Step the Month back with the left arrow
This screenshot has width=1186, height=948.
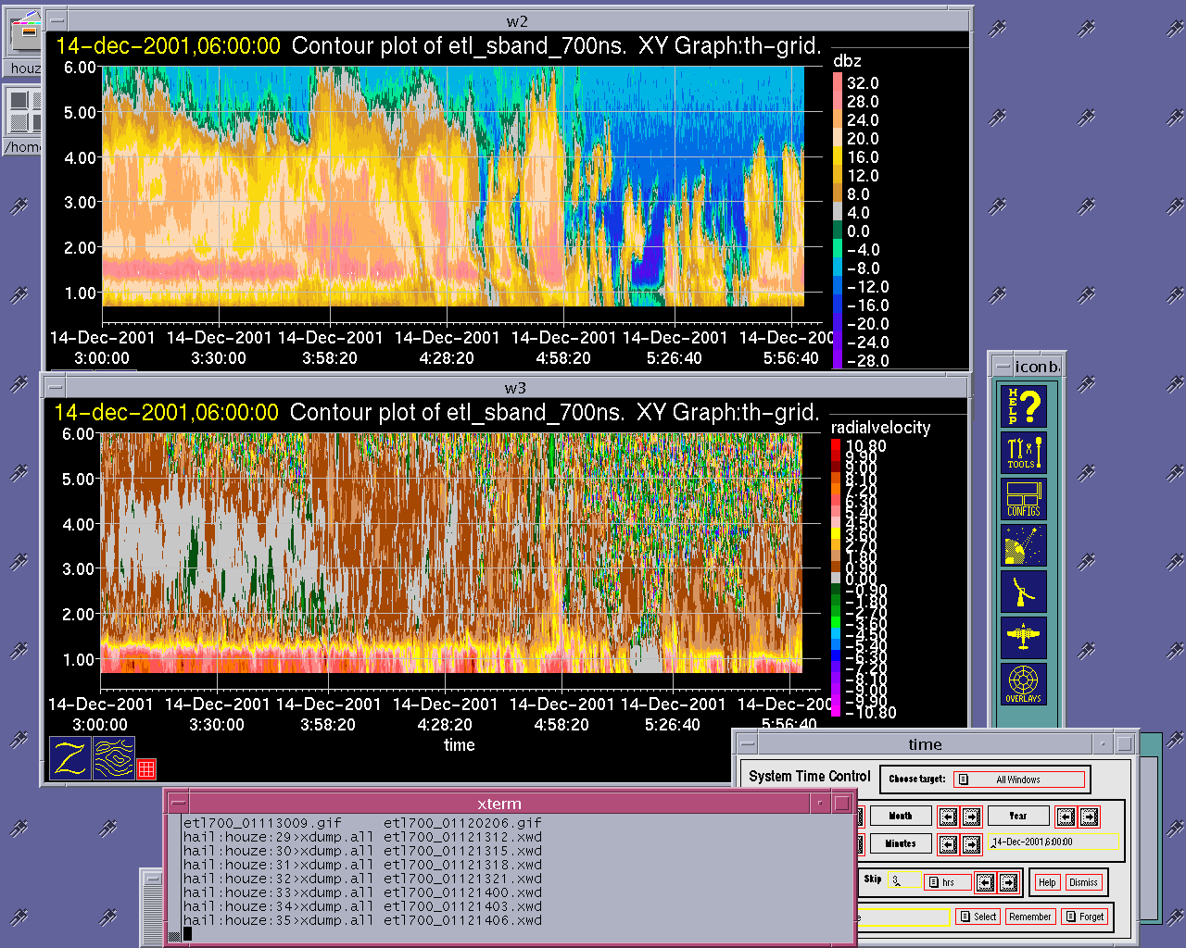[948, 817]
